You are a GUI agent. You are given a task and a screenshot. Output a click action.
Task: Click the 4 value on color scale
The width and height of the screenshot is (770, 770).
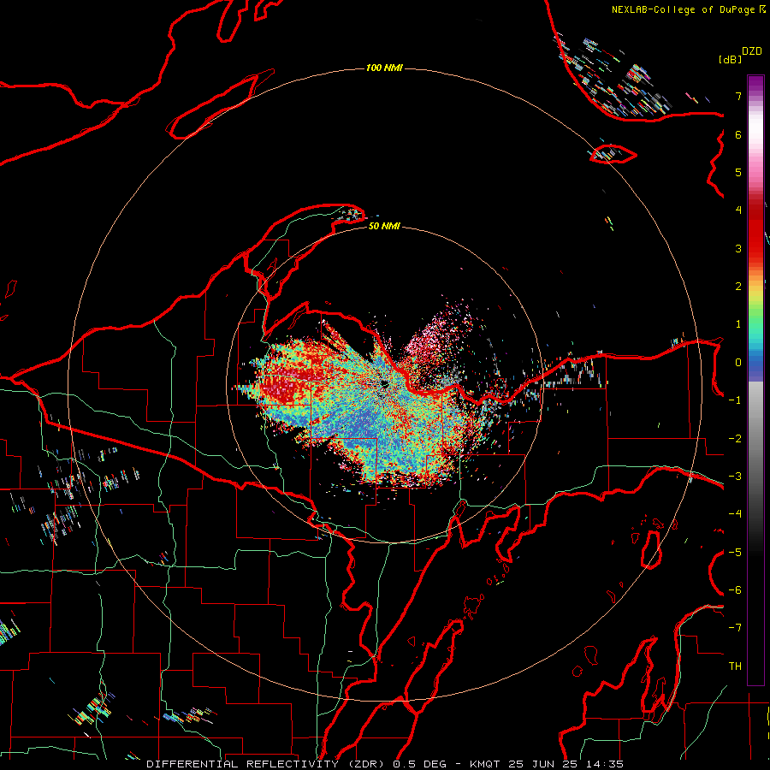click(738, 210)
